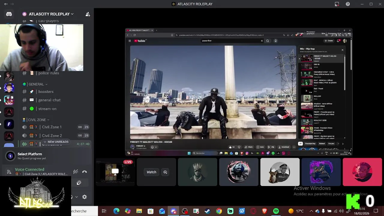The width and height of the screenshot is (384, 216).
Task: Launch Microsoft Edge from taskbar
Action: 116,211
